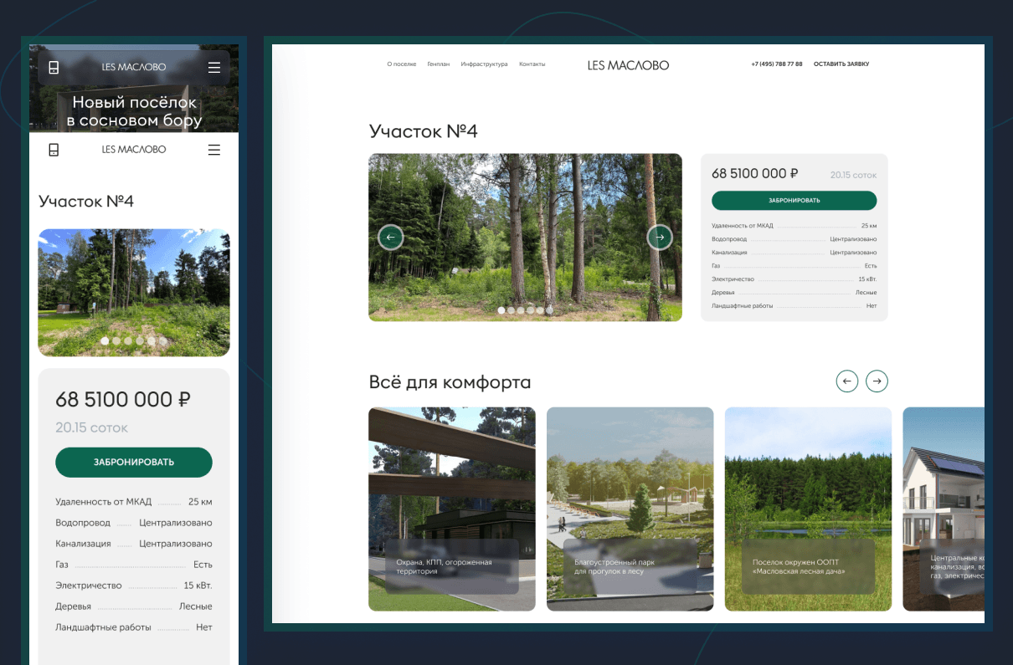Click mobile price 68 5100 000 ₽
1013x665 pixels.
[123, 400]
